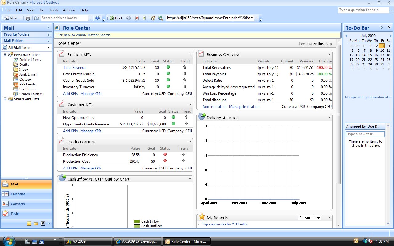This screenshot has width=394, height=246.
Task: Click the blue Help question mark icon
Action: pyautogui.click(x=98, y=18)
